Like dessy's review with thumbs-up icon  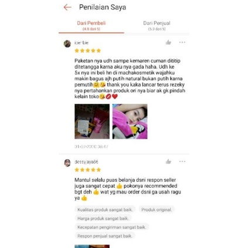click(x=168, y=161)
